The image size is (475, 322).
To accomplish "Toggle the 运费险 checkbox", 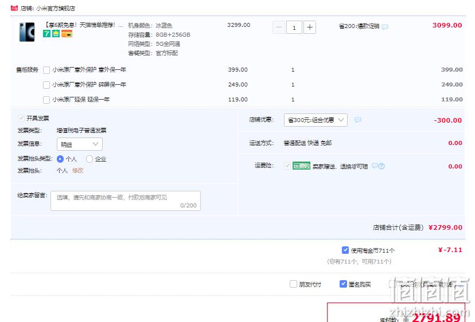I will click(x=287, y=166).
